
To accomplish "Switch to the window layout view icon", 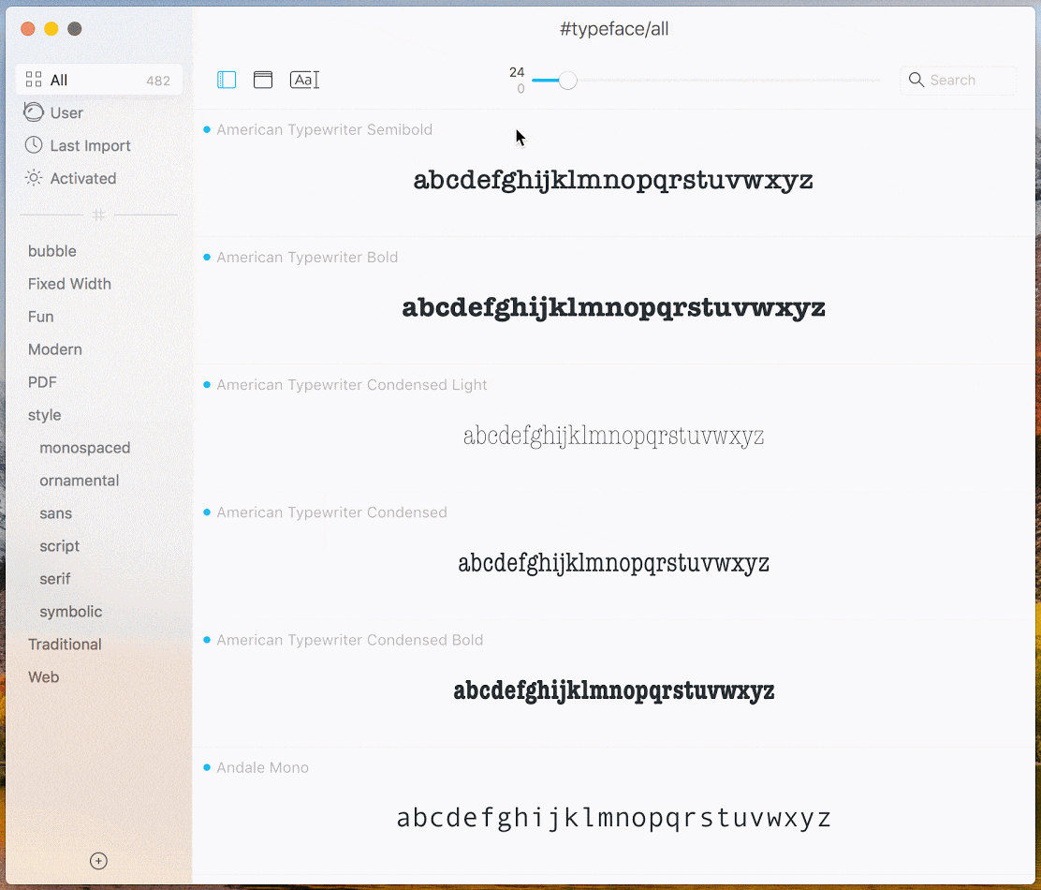I will [263, 80].
